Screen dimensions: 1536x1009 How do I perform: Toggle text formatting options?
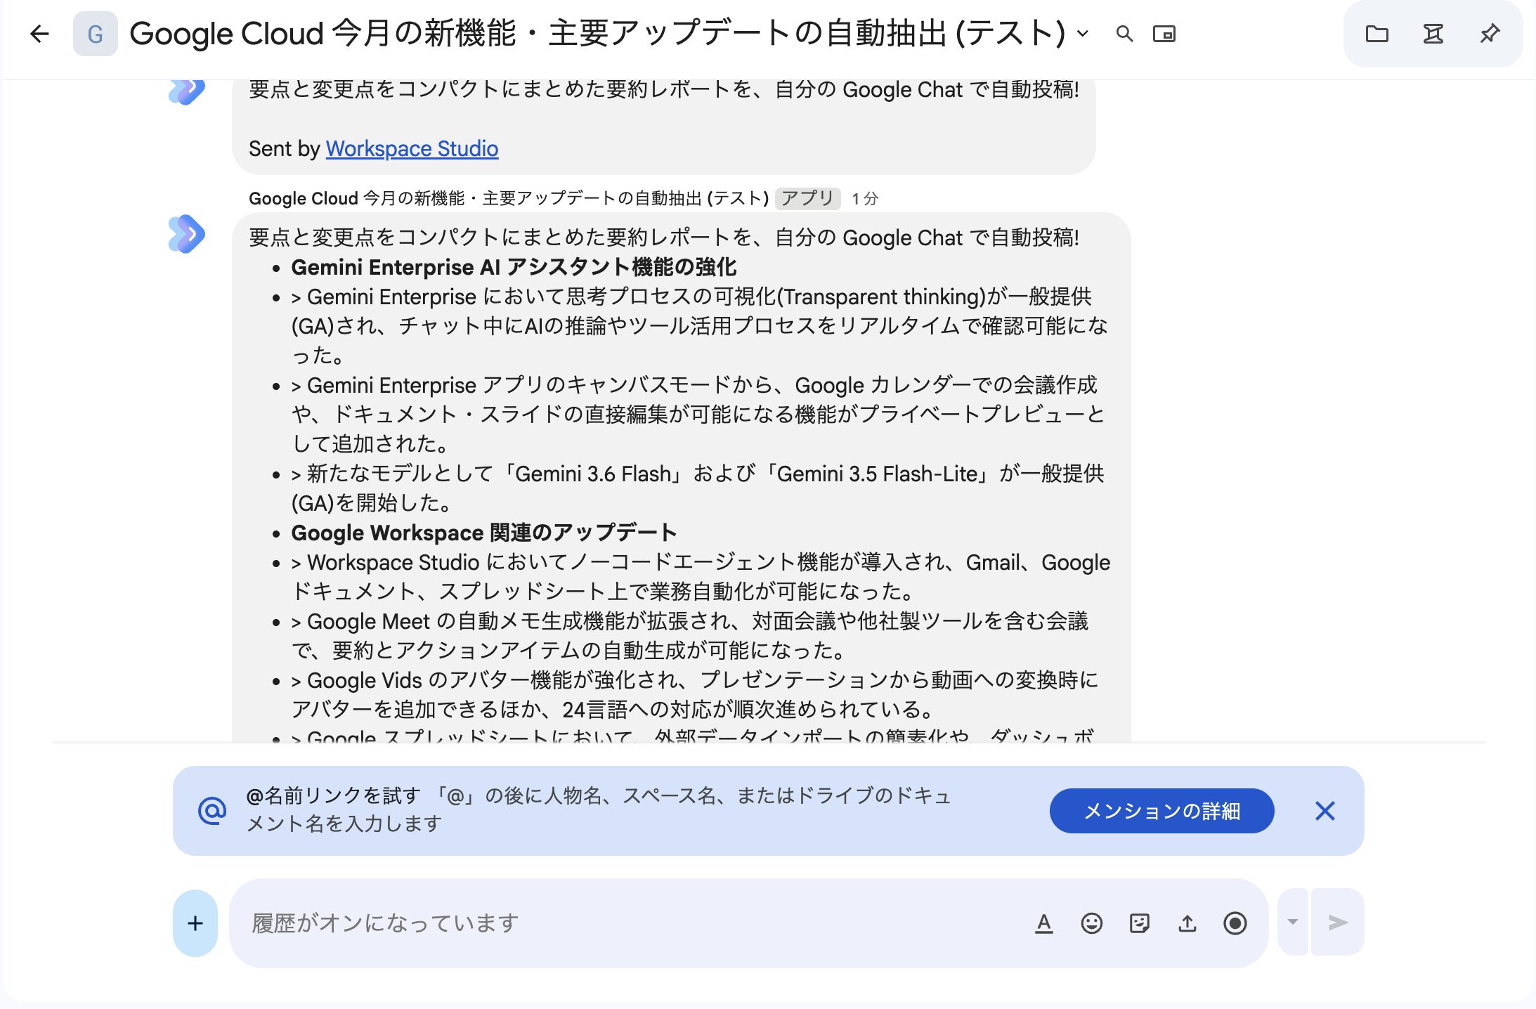pos(1044,923)
